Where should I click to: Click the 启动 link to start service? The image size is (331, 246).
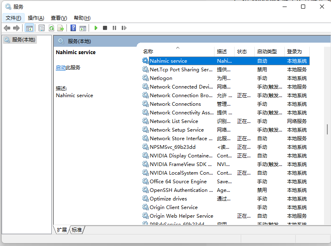[x=61, y=68]
